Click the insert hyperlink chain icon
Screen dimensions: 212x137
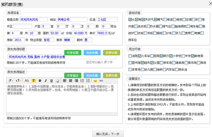[x=101, y=81]
